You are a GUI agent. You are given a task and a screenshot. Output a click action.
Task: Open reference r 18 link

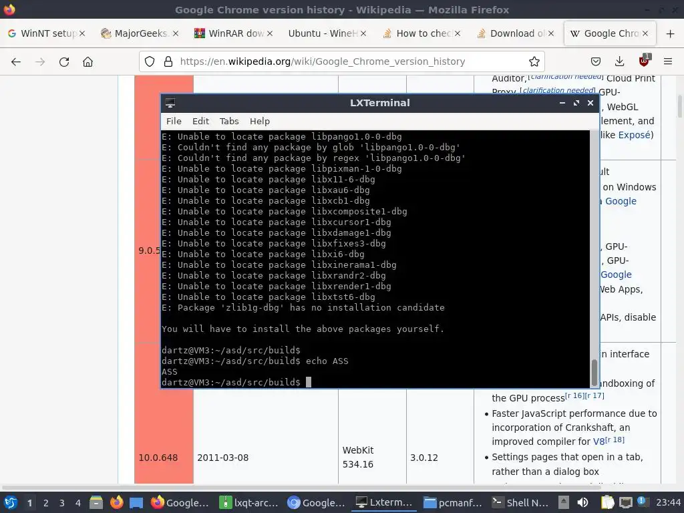pos(615,440)
